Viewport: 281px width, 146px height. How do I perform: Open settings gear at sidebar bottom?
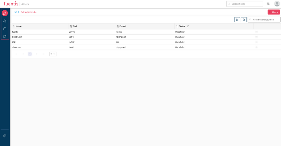[5, 136]
